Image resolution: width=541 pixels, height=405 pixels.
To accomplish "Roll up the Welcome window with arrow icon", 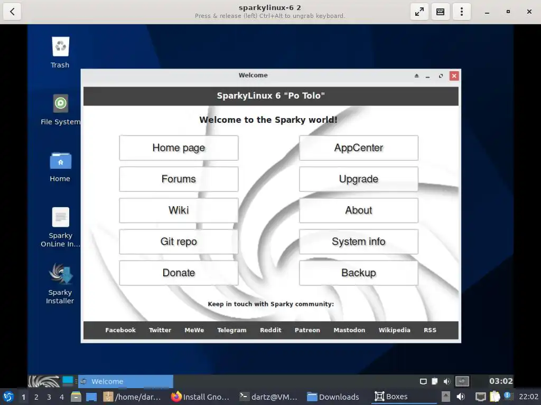I will (x=416, y=76).
